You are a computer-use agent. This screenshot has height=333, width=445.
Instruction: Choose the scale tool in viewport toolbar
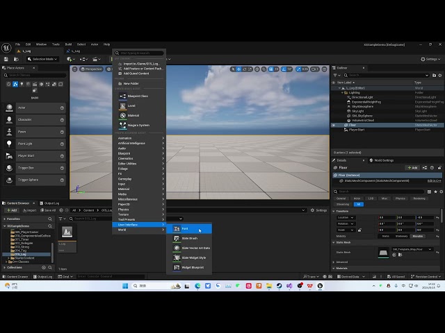[250, 69]
